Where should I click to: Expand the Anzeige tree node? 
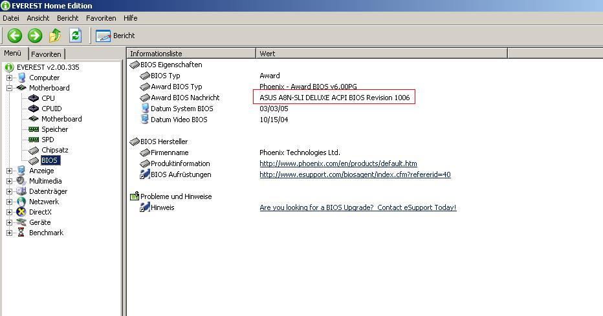pos(9,171)
